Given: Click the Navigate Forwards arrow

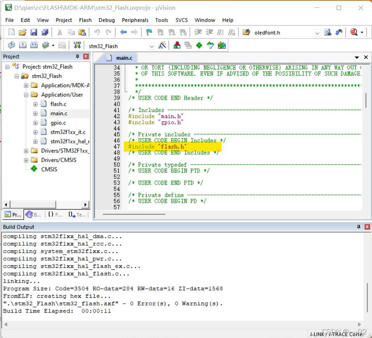Looking at the screenshot, I should point(134,32).
